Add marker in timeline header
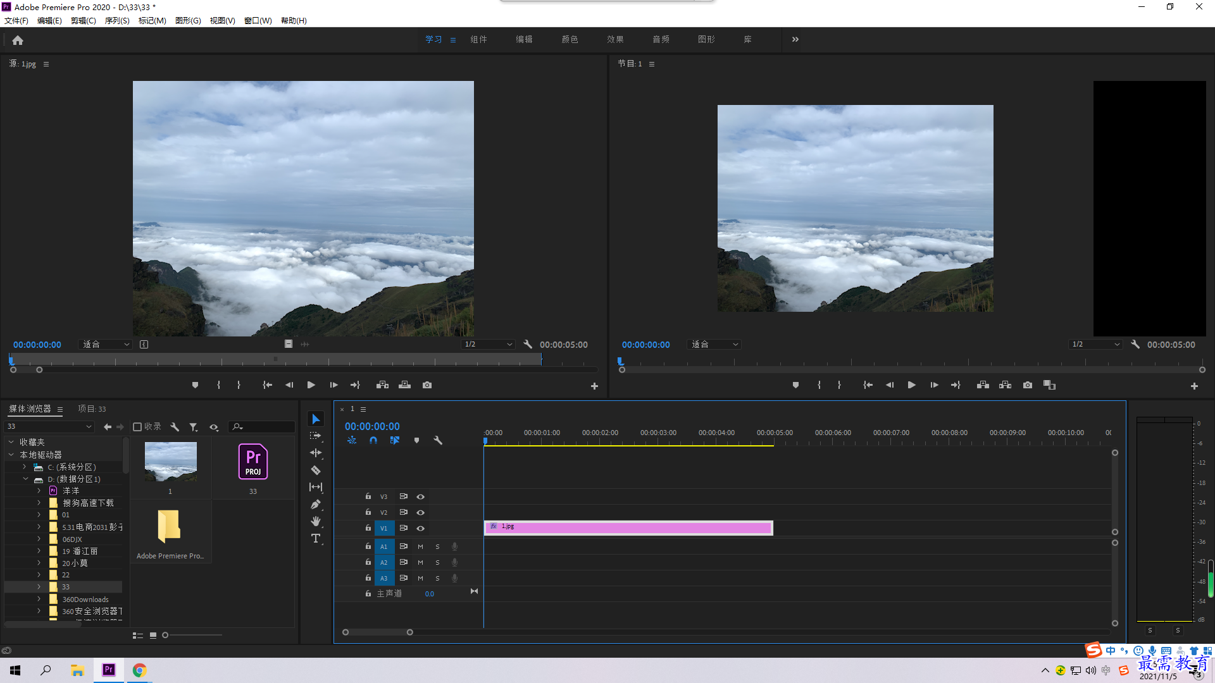Screen dimensions: 1215x683 pyautogui.click(x=416, y=440)
